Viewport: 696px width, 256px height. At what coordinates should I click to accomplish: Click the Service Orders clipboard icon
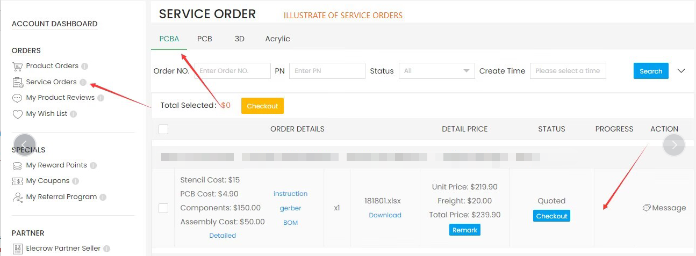point(17,82)
